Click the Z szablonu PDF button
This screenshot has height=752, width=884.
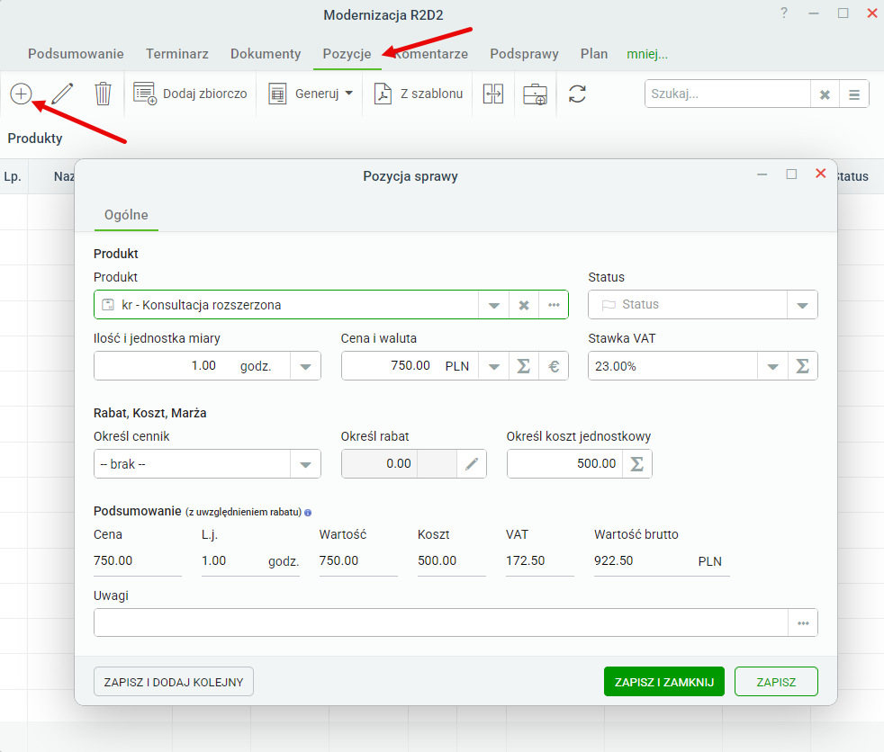[419, 94]
